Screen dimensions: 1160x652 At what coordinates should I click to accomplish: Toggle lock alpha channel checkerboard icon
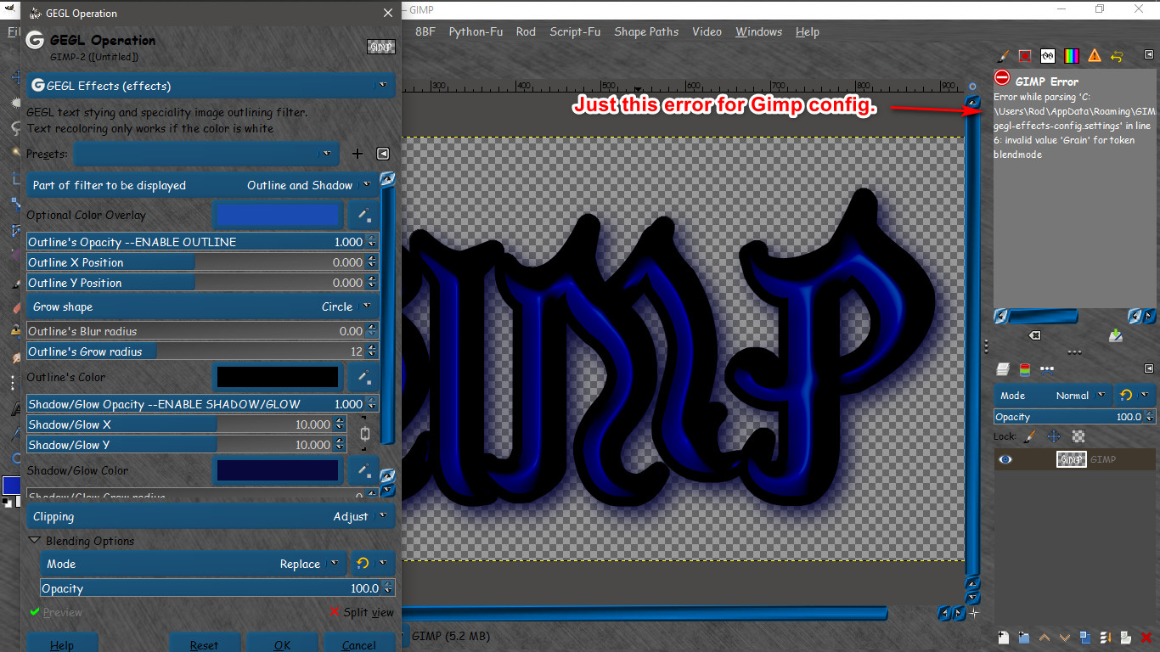(1078, 436)
